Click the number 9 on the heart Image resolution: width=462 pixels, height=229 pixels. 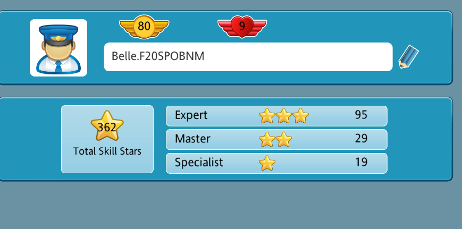click(242, 27)
